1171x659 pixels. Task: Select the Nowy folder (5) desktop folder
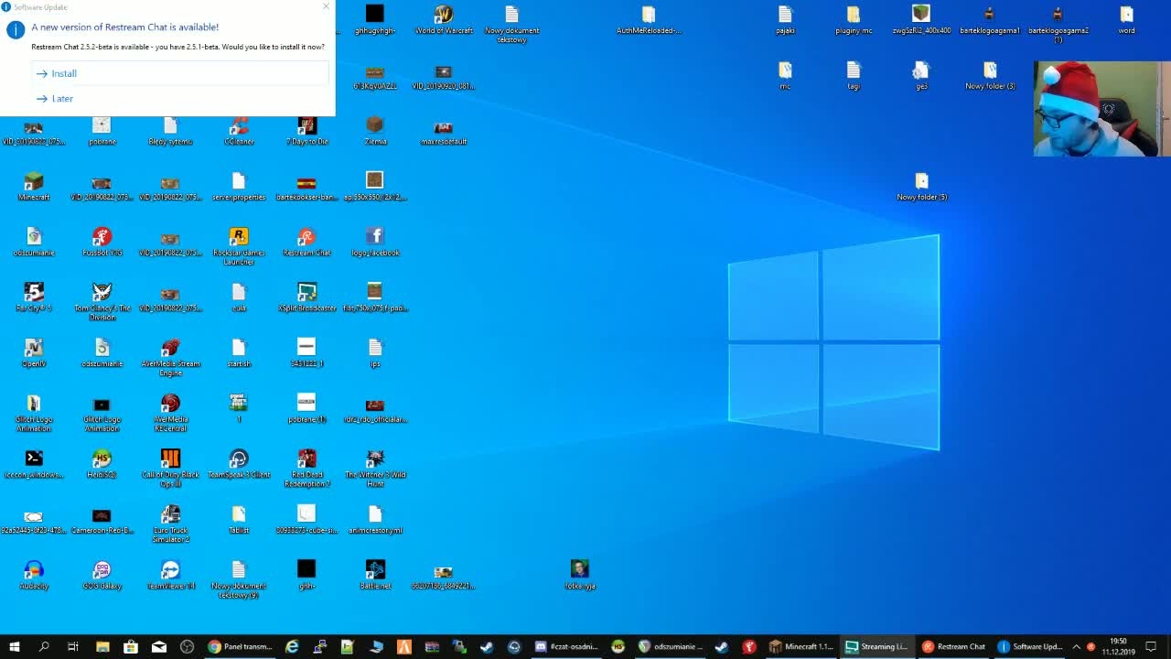click(921, 187)
